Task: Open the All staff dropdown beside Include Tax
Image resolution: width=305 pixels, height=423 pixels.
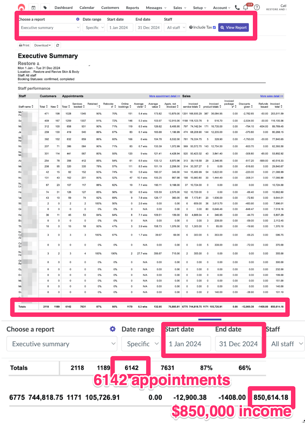Action: (x=175, y=28)
